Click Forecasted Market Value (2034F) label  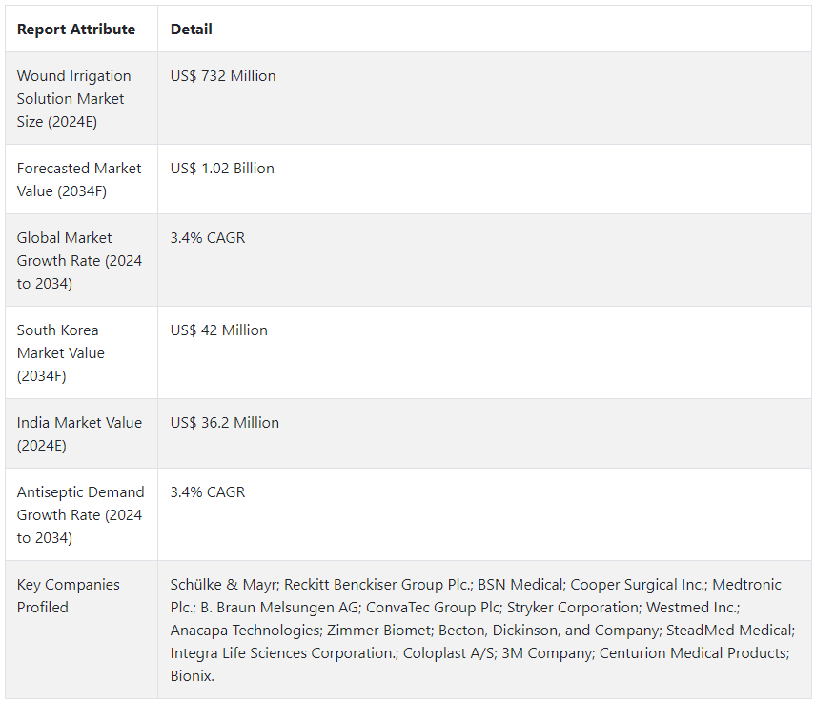79,180
